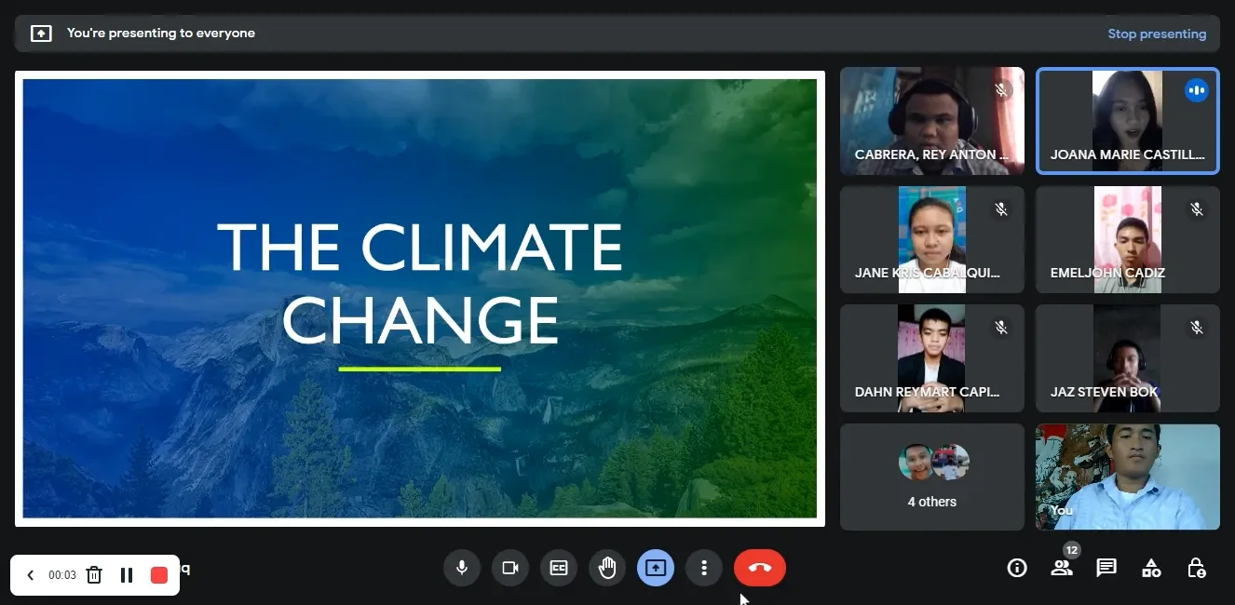The image size is (1235, 605).
Task: Open the 4 others tile
Action: point(932,477)
